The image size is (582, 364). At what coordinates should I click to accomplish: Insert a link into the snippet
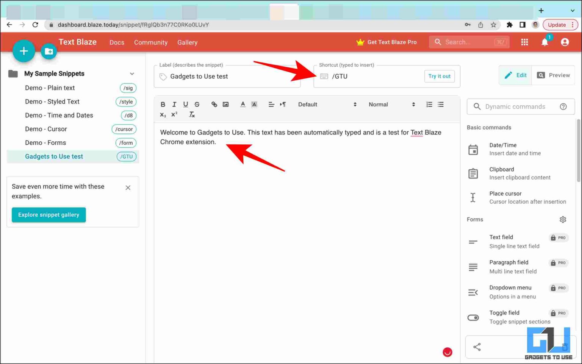[x=214, y=104]
